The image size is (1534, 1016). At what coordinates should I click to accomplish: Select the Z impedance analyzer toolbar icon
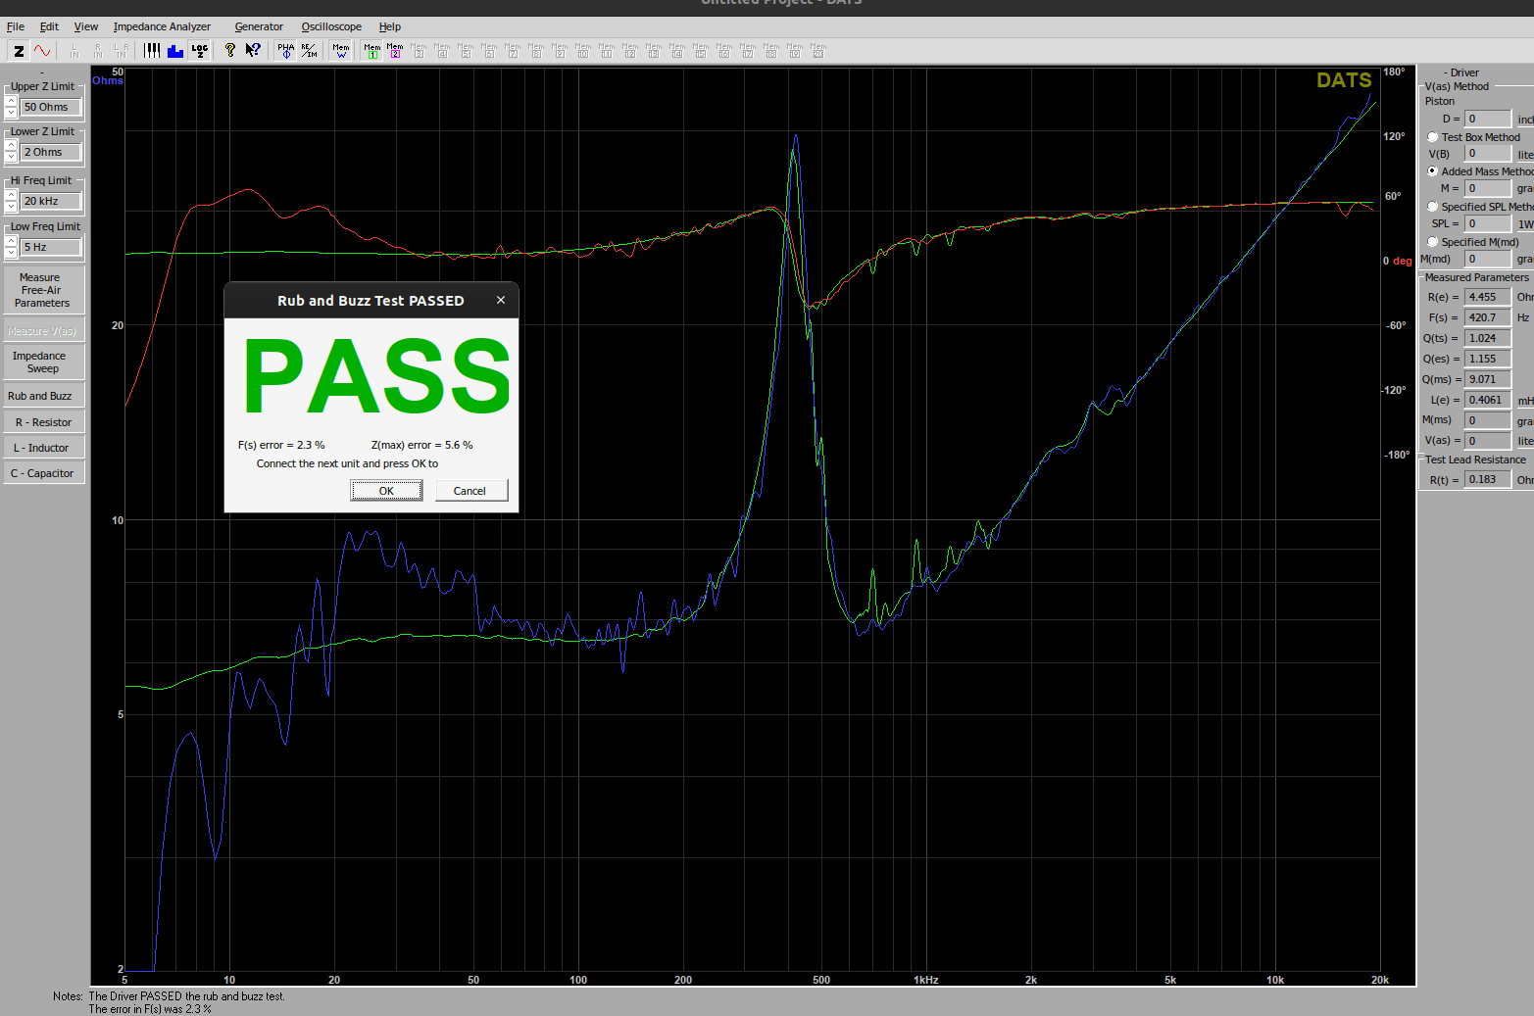[19, 51]
